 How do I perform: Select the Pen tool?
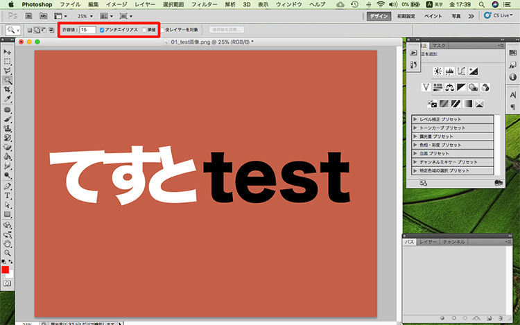click(x=8, y=186)
